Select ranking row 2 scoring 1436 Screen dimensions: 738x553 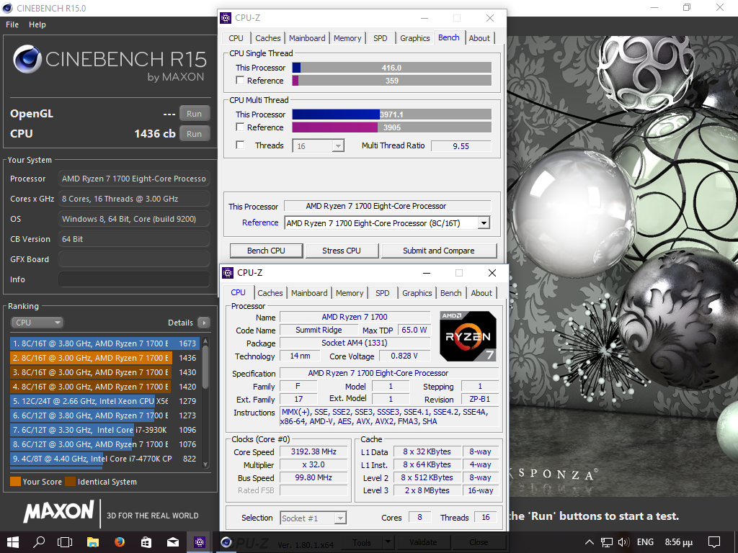click(105, 358)
